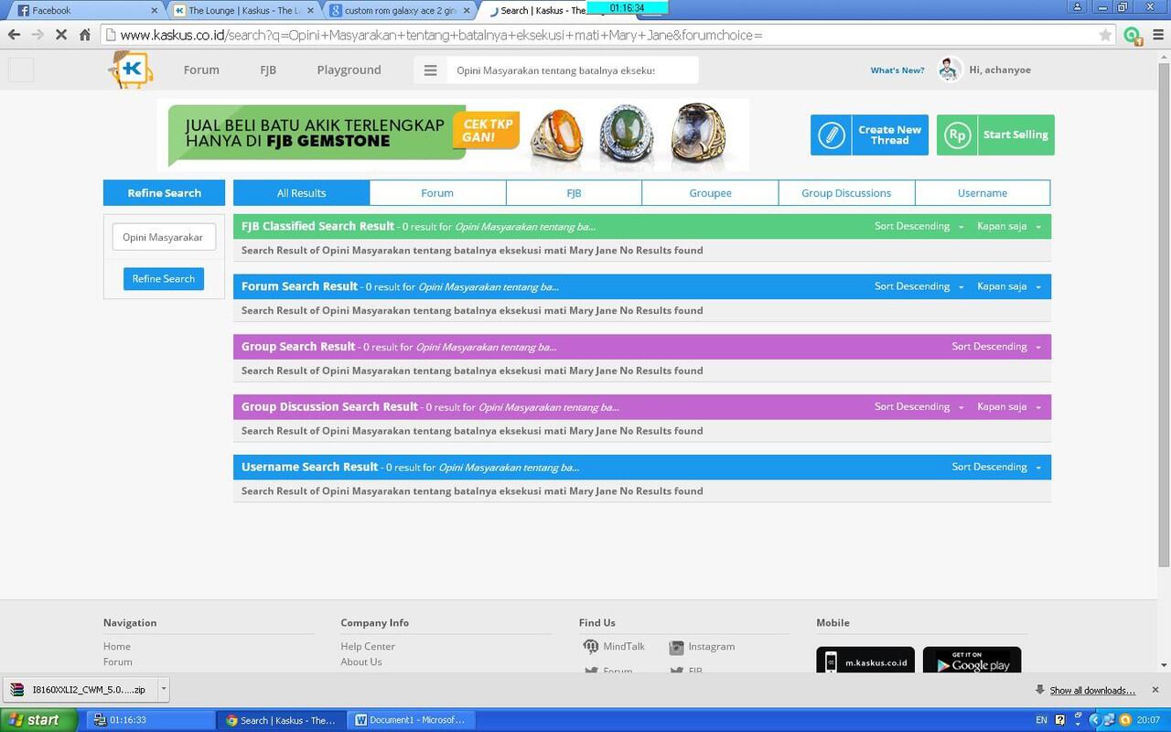
Task: Stop page loading with X button
Action: [x=61, y=35]
